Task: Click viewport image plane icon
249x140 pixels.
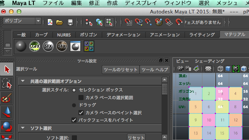Action: point(196,69)
